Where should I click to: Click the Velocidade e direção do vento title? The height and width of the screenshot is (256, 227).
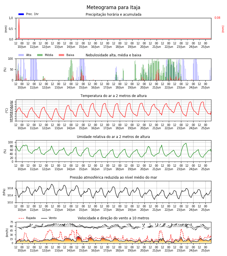coord(113,218)
